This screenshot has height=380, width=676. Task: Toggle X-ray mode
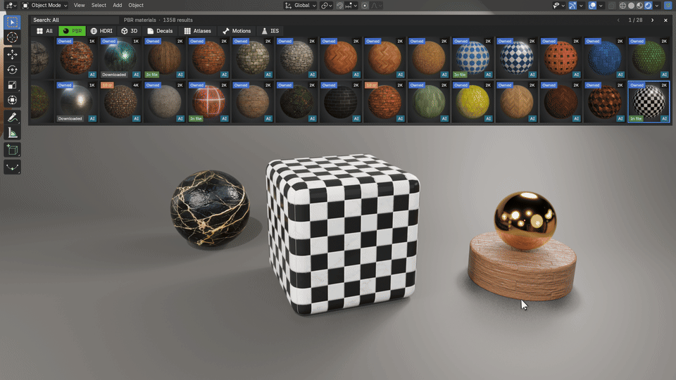point(611,6)
